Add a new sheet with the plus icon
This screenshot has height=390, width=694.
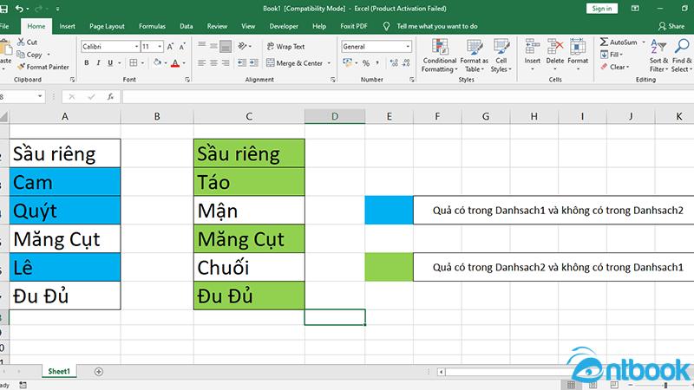point(99,372)
